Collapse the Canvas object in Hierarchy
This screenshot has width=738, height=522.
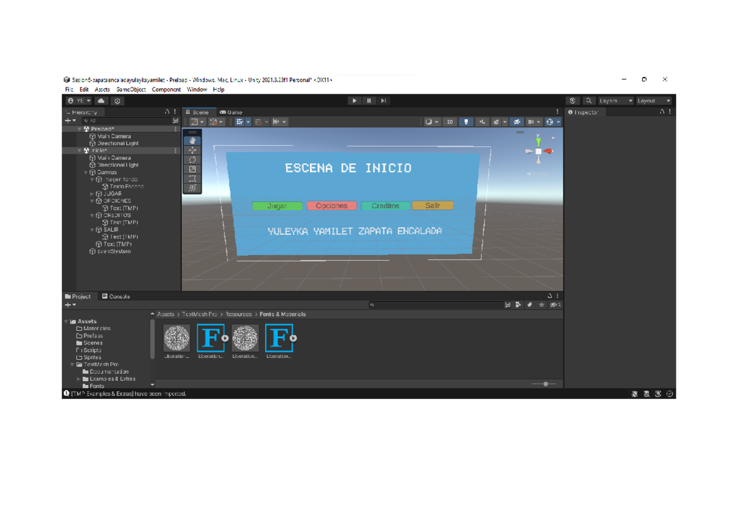pos(86,172)
